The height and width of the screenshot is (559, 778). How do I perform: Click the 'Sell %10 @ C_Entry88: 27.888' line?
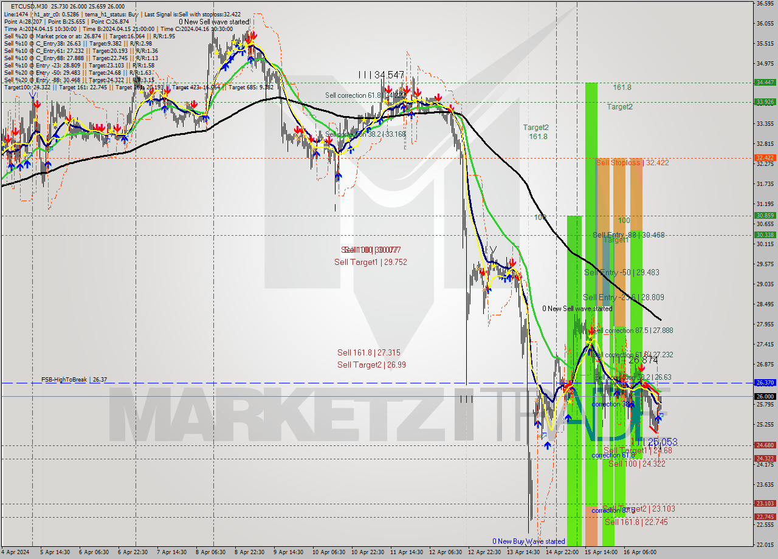(81, 58)
